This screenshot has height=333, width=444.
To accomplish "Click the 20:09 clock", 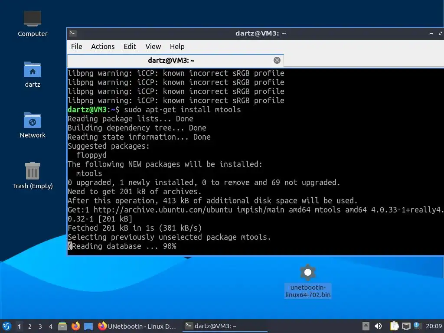I will coord(434,326).
